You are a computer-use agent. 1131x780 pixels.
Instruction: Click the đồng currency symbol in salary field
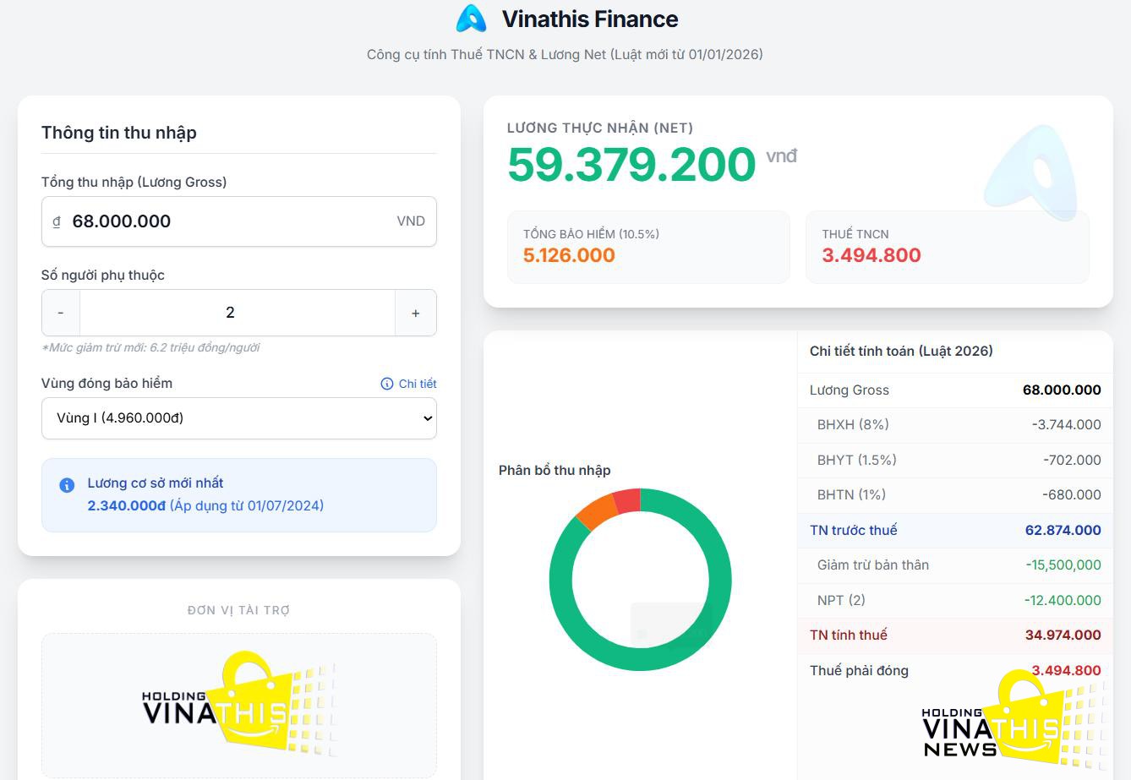coord(57,221)
